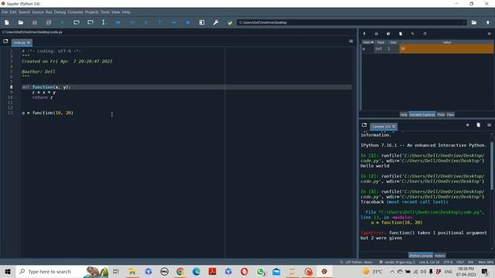Click Step into function debug icon

[146, 22]
